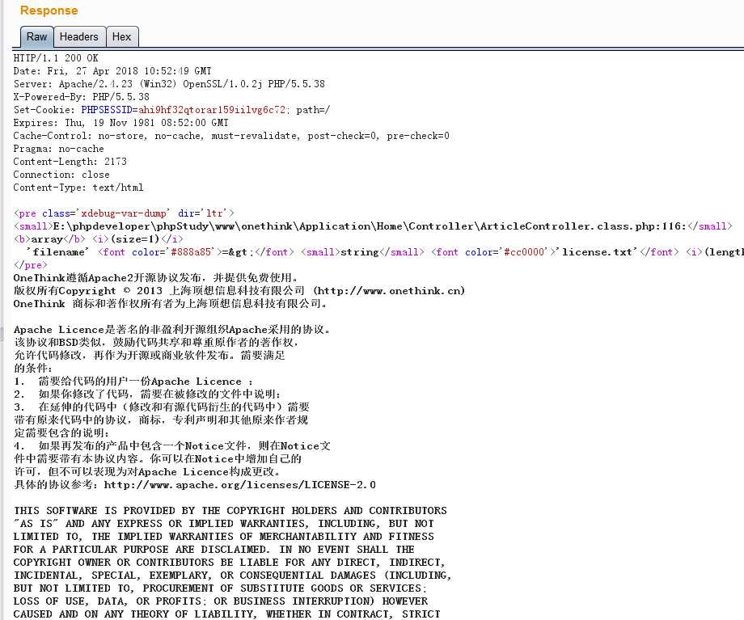Image resolution: width=744 pixels, height=620 pixels.
Task: Click the 'LOSS OF USE, DATA, OR PROFITS' line
Action: 221,601
